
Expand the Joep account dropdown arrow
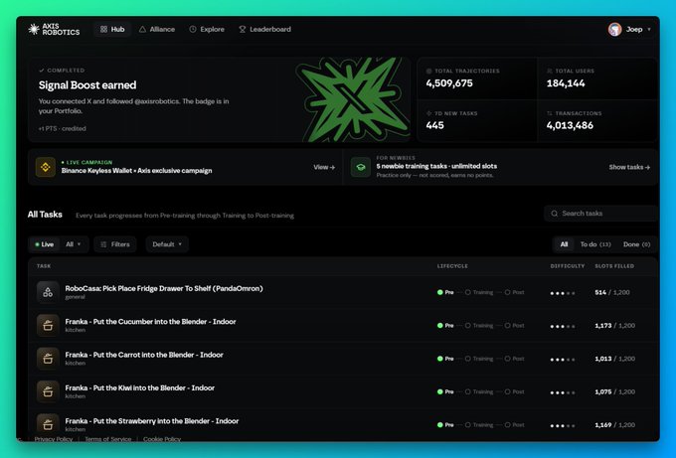[649, 29]
